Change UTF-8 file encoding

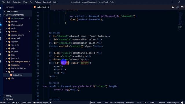tap(139, 103)
